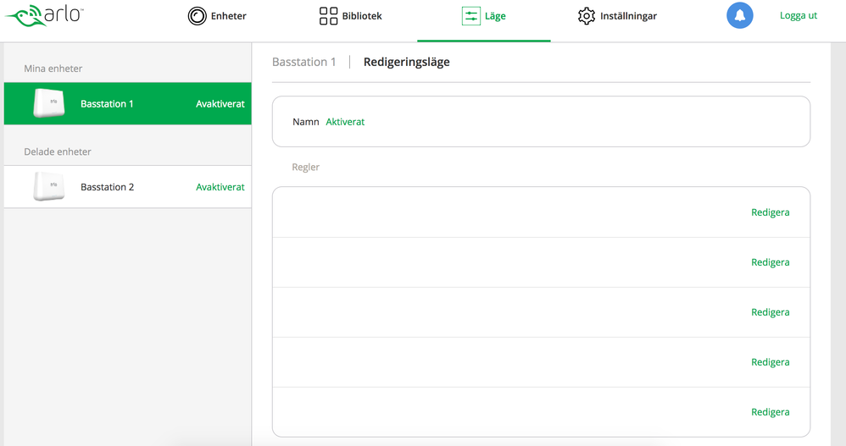Click Redigera on the second rule row
846x446 pixels.
pos(770,262)
